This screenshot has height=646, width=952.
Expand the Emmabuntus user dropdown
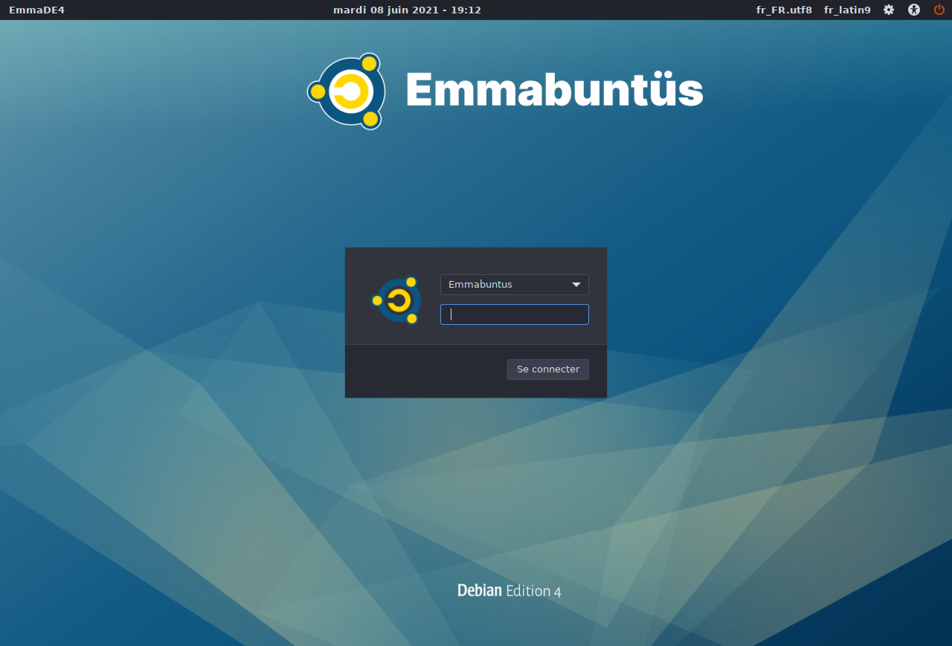(515, 285)
